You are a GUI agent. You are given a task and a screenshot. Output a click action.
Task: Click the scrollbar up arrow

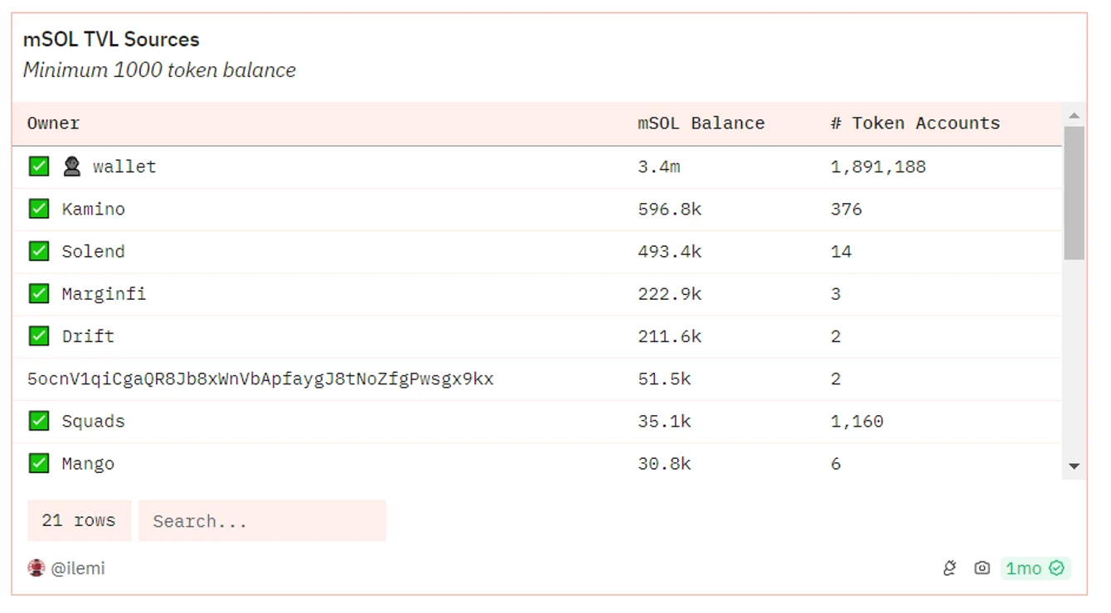coord(1074,116)
